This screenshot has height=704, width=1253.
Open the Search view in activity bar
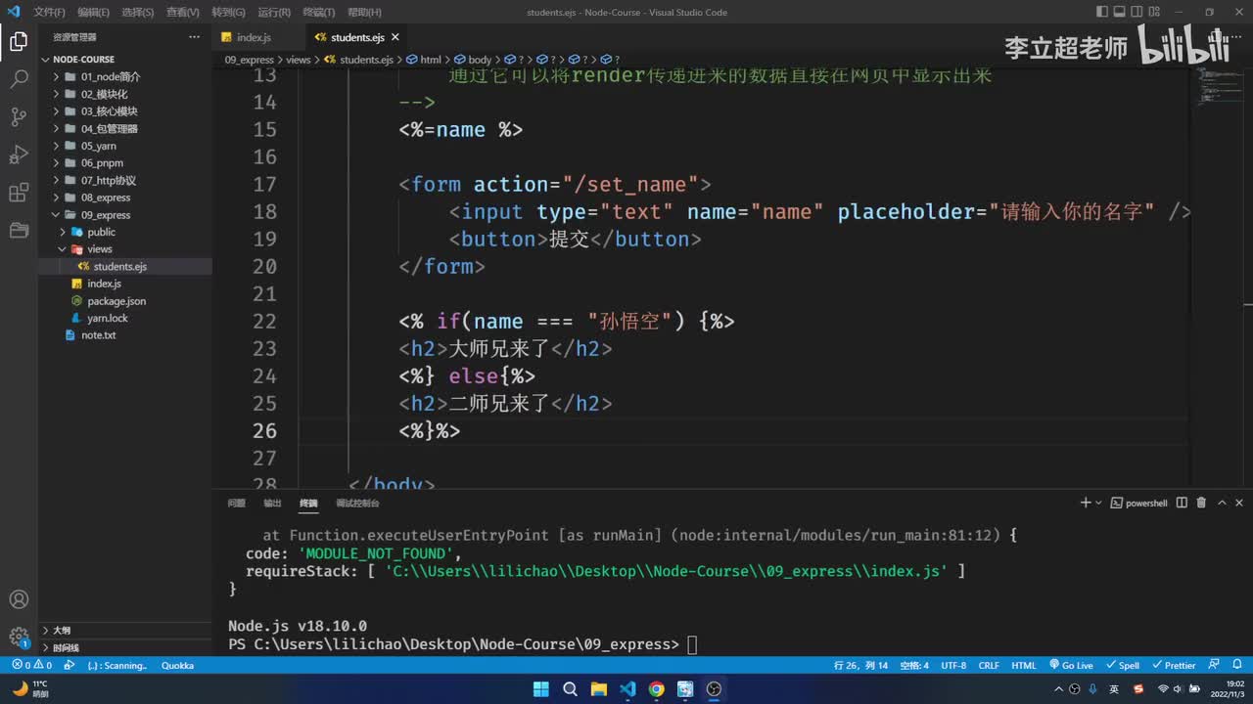[x=19, y=79]
